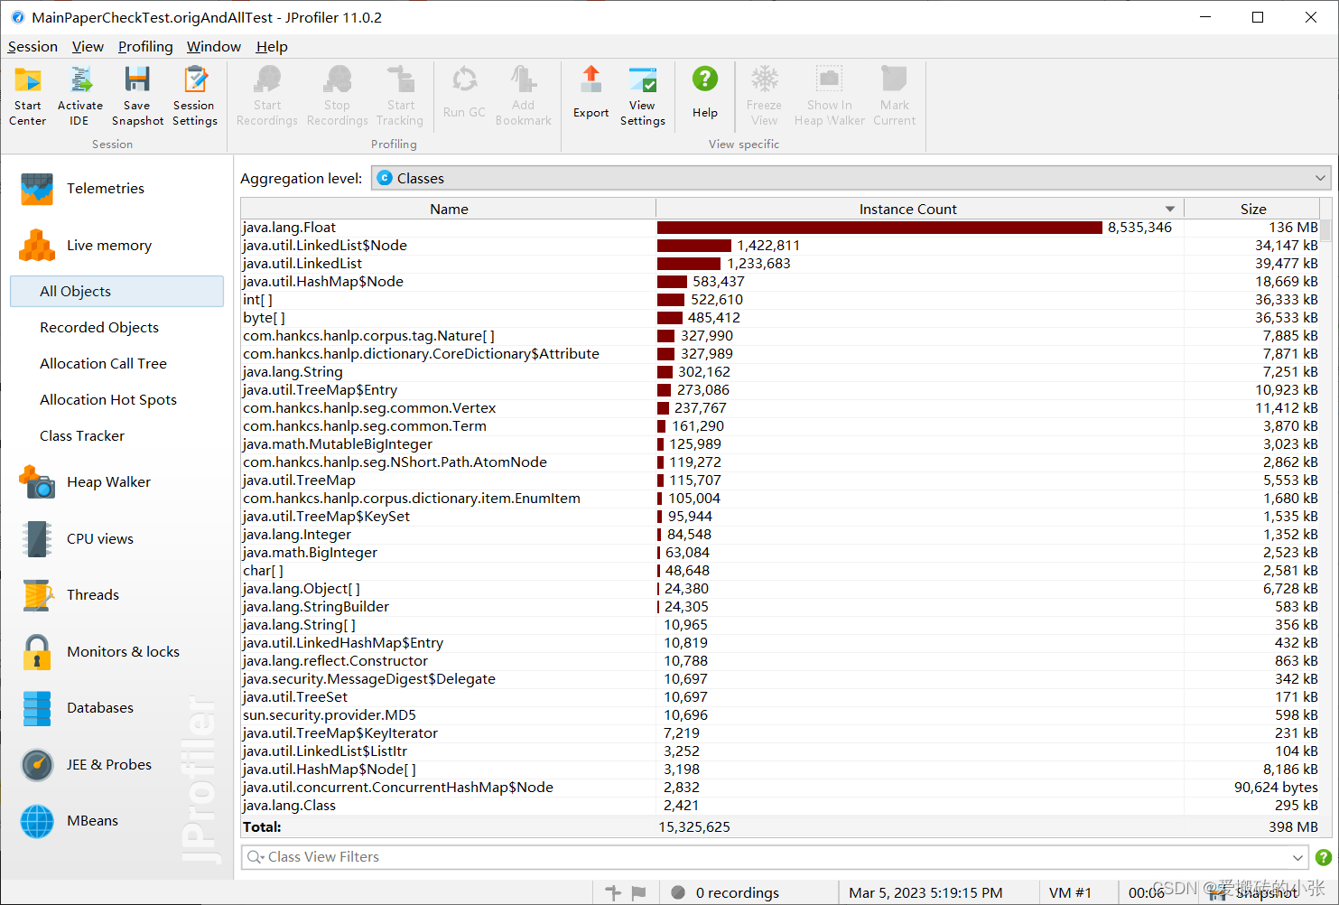Open the Start Center
Screen dimensions: 1339x905
tap(28, 96)
